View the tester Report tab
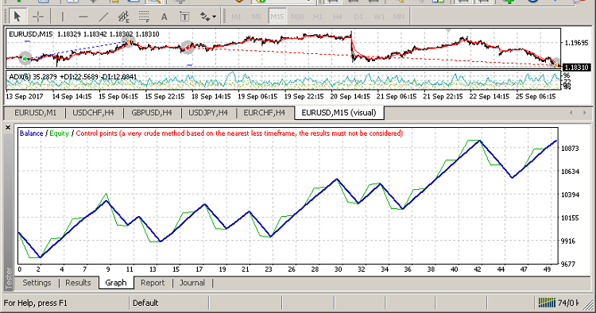Screen dimensions: 596x313 tap(153, 283)
